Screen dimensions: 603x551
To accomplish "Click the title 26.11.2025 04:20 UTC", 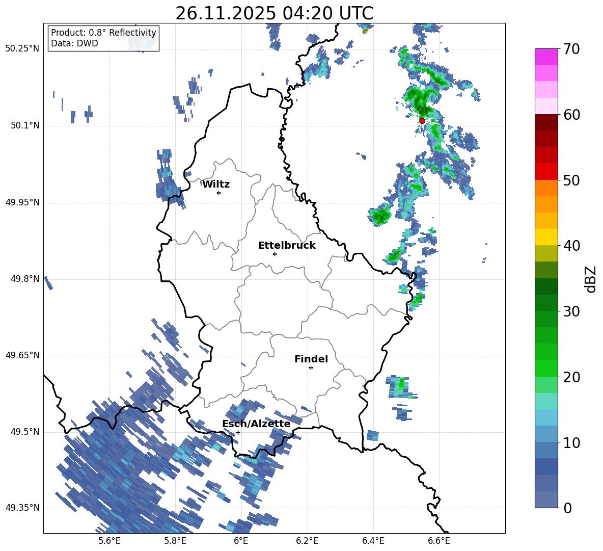I will [x=275, y=13].
